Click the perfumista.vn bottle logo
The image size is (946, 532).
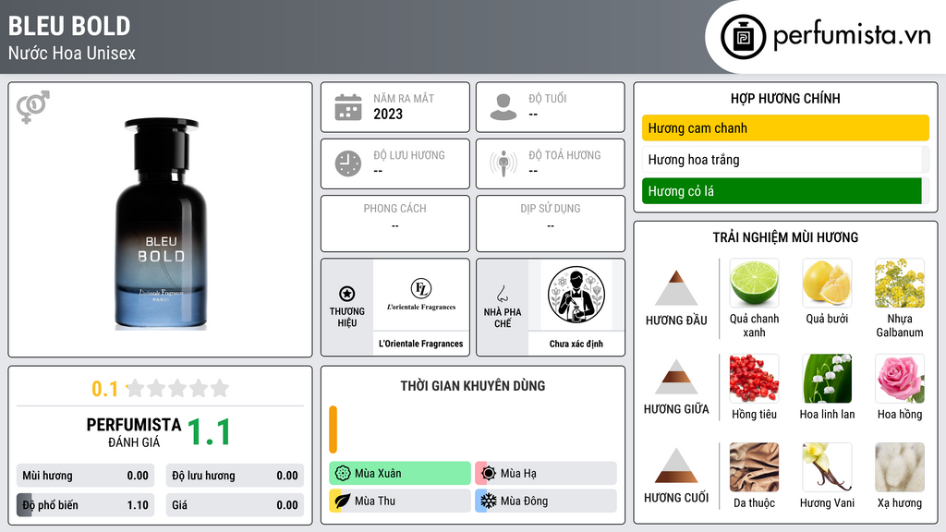744,37
